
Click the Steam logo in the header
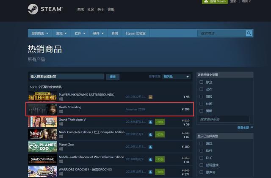(45, 9)
